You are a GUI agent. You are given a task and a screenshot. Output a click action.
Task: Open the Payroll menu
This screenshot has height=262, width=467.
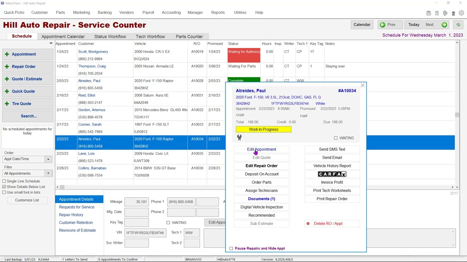(148, 12)
